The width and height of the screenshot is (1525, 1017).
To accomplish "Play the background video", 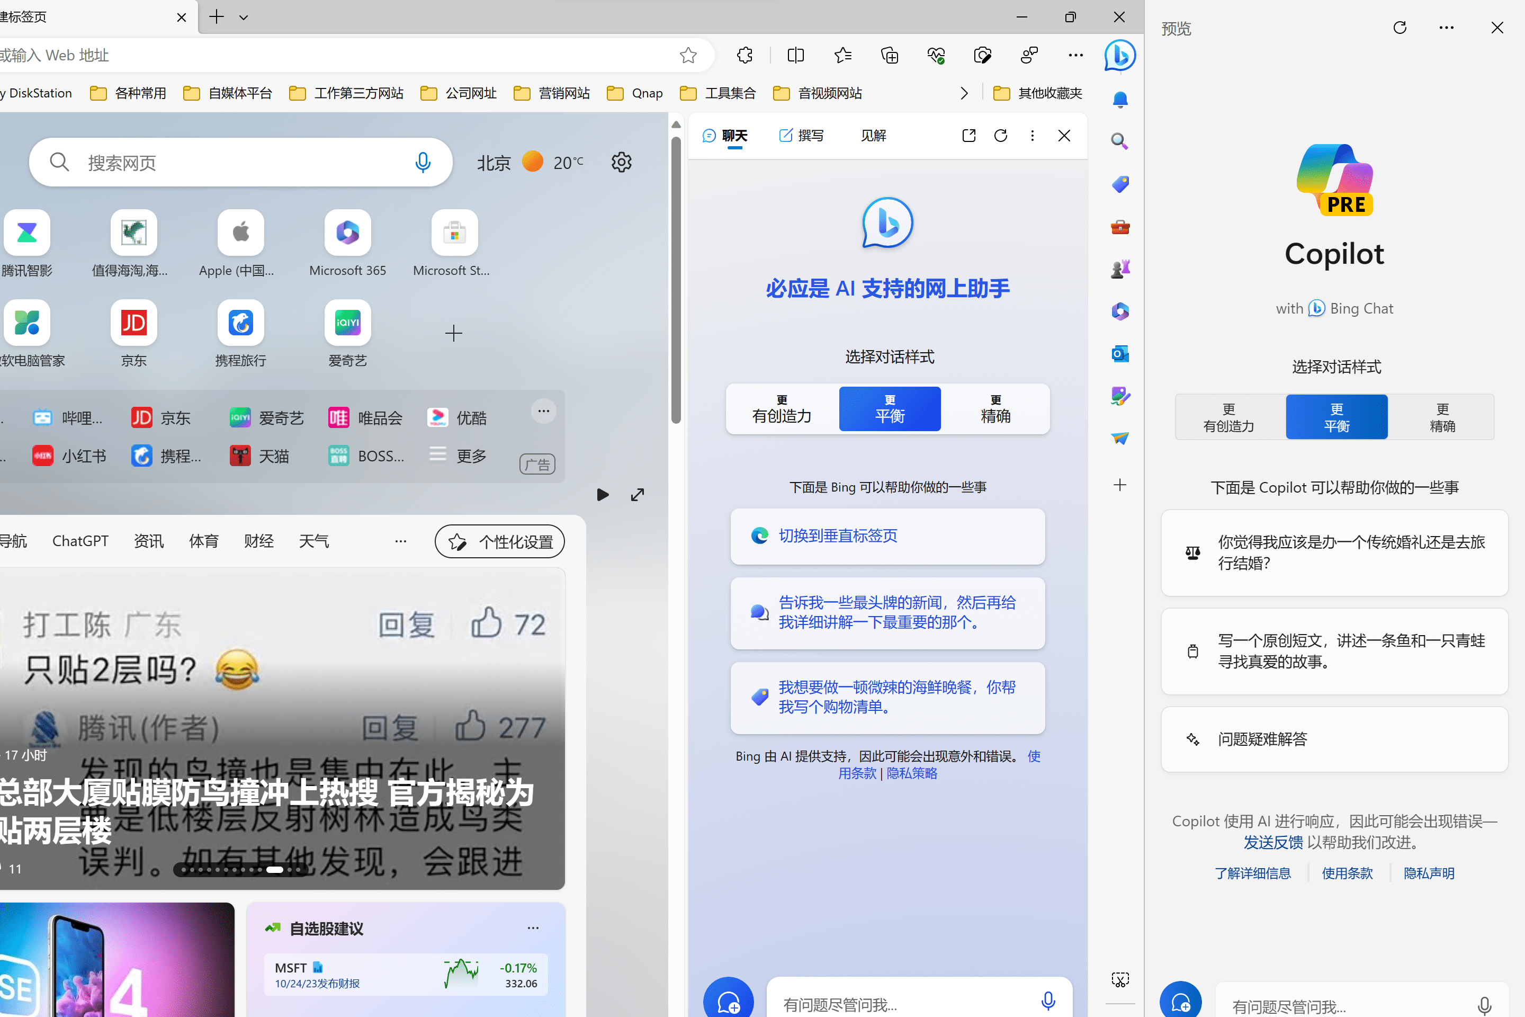I will coord(603,495).
